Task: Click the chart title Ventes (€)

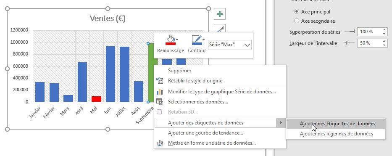Action: coord(108,19)
